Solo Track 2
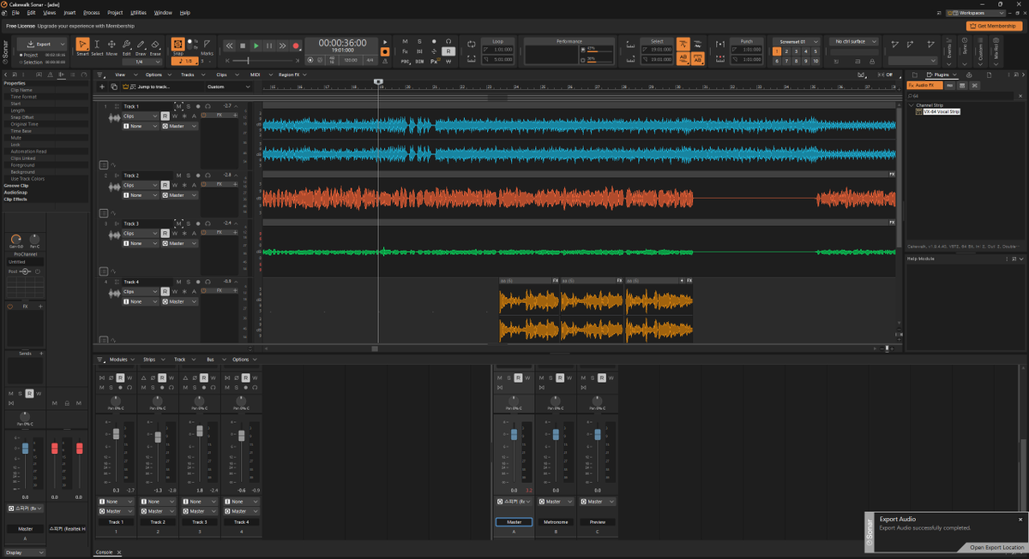Image resolution: width=1029 pixels, height=559 pixels. (x=188, y=175)
